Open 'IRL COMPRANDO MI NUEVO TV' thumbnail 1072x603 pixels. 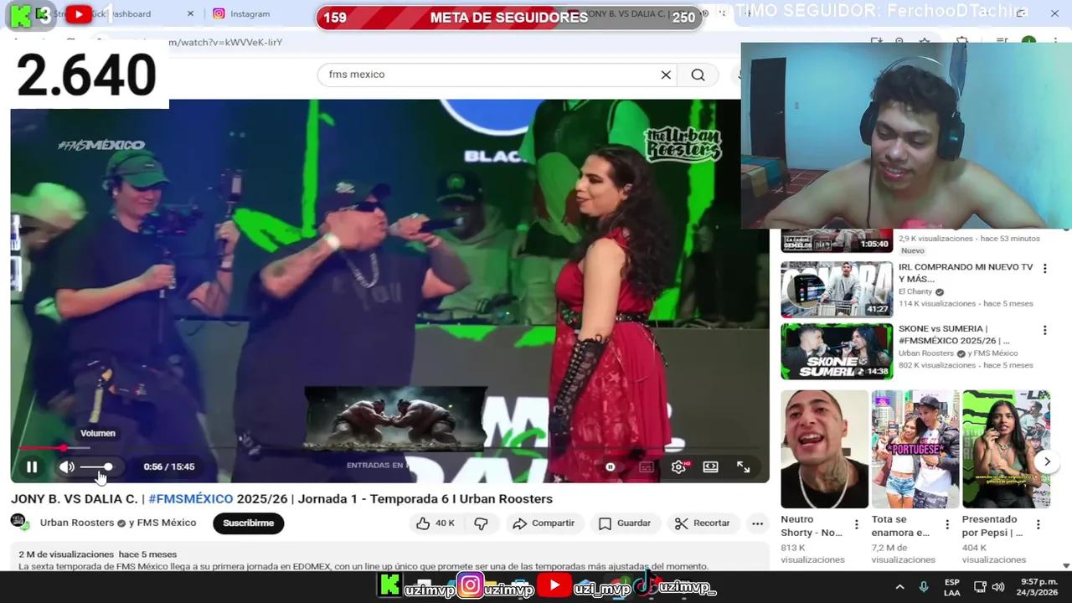(x=837, y=290)
